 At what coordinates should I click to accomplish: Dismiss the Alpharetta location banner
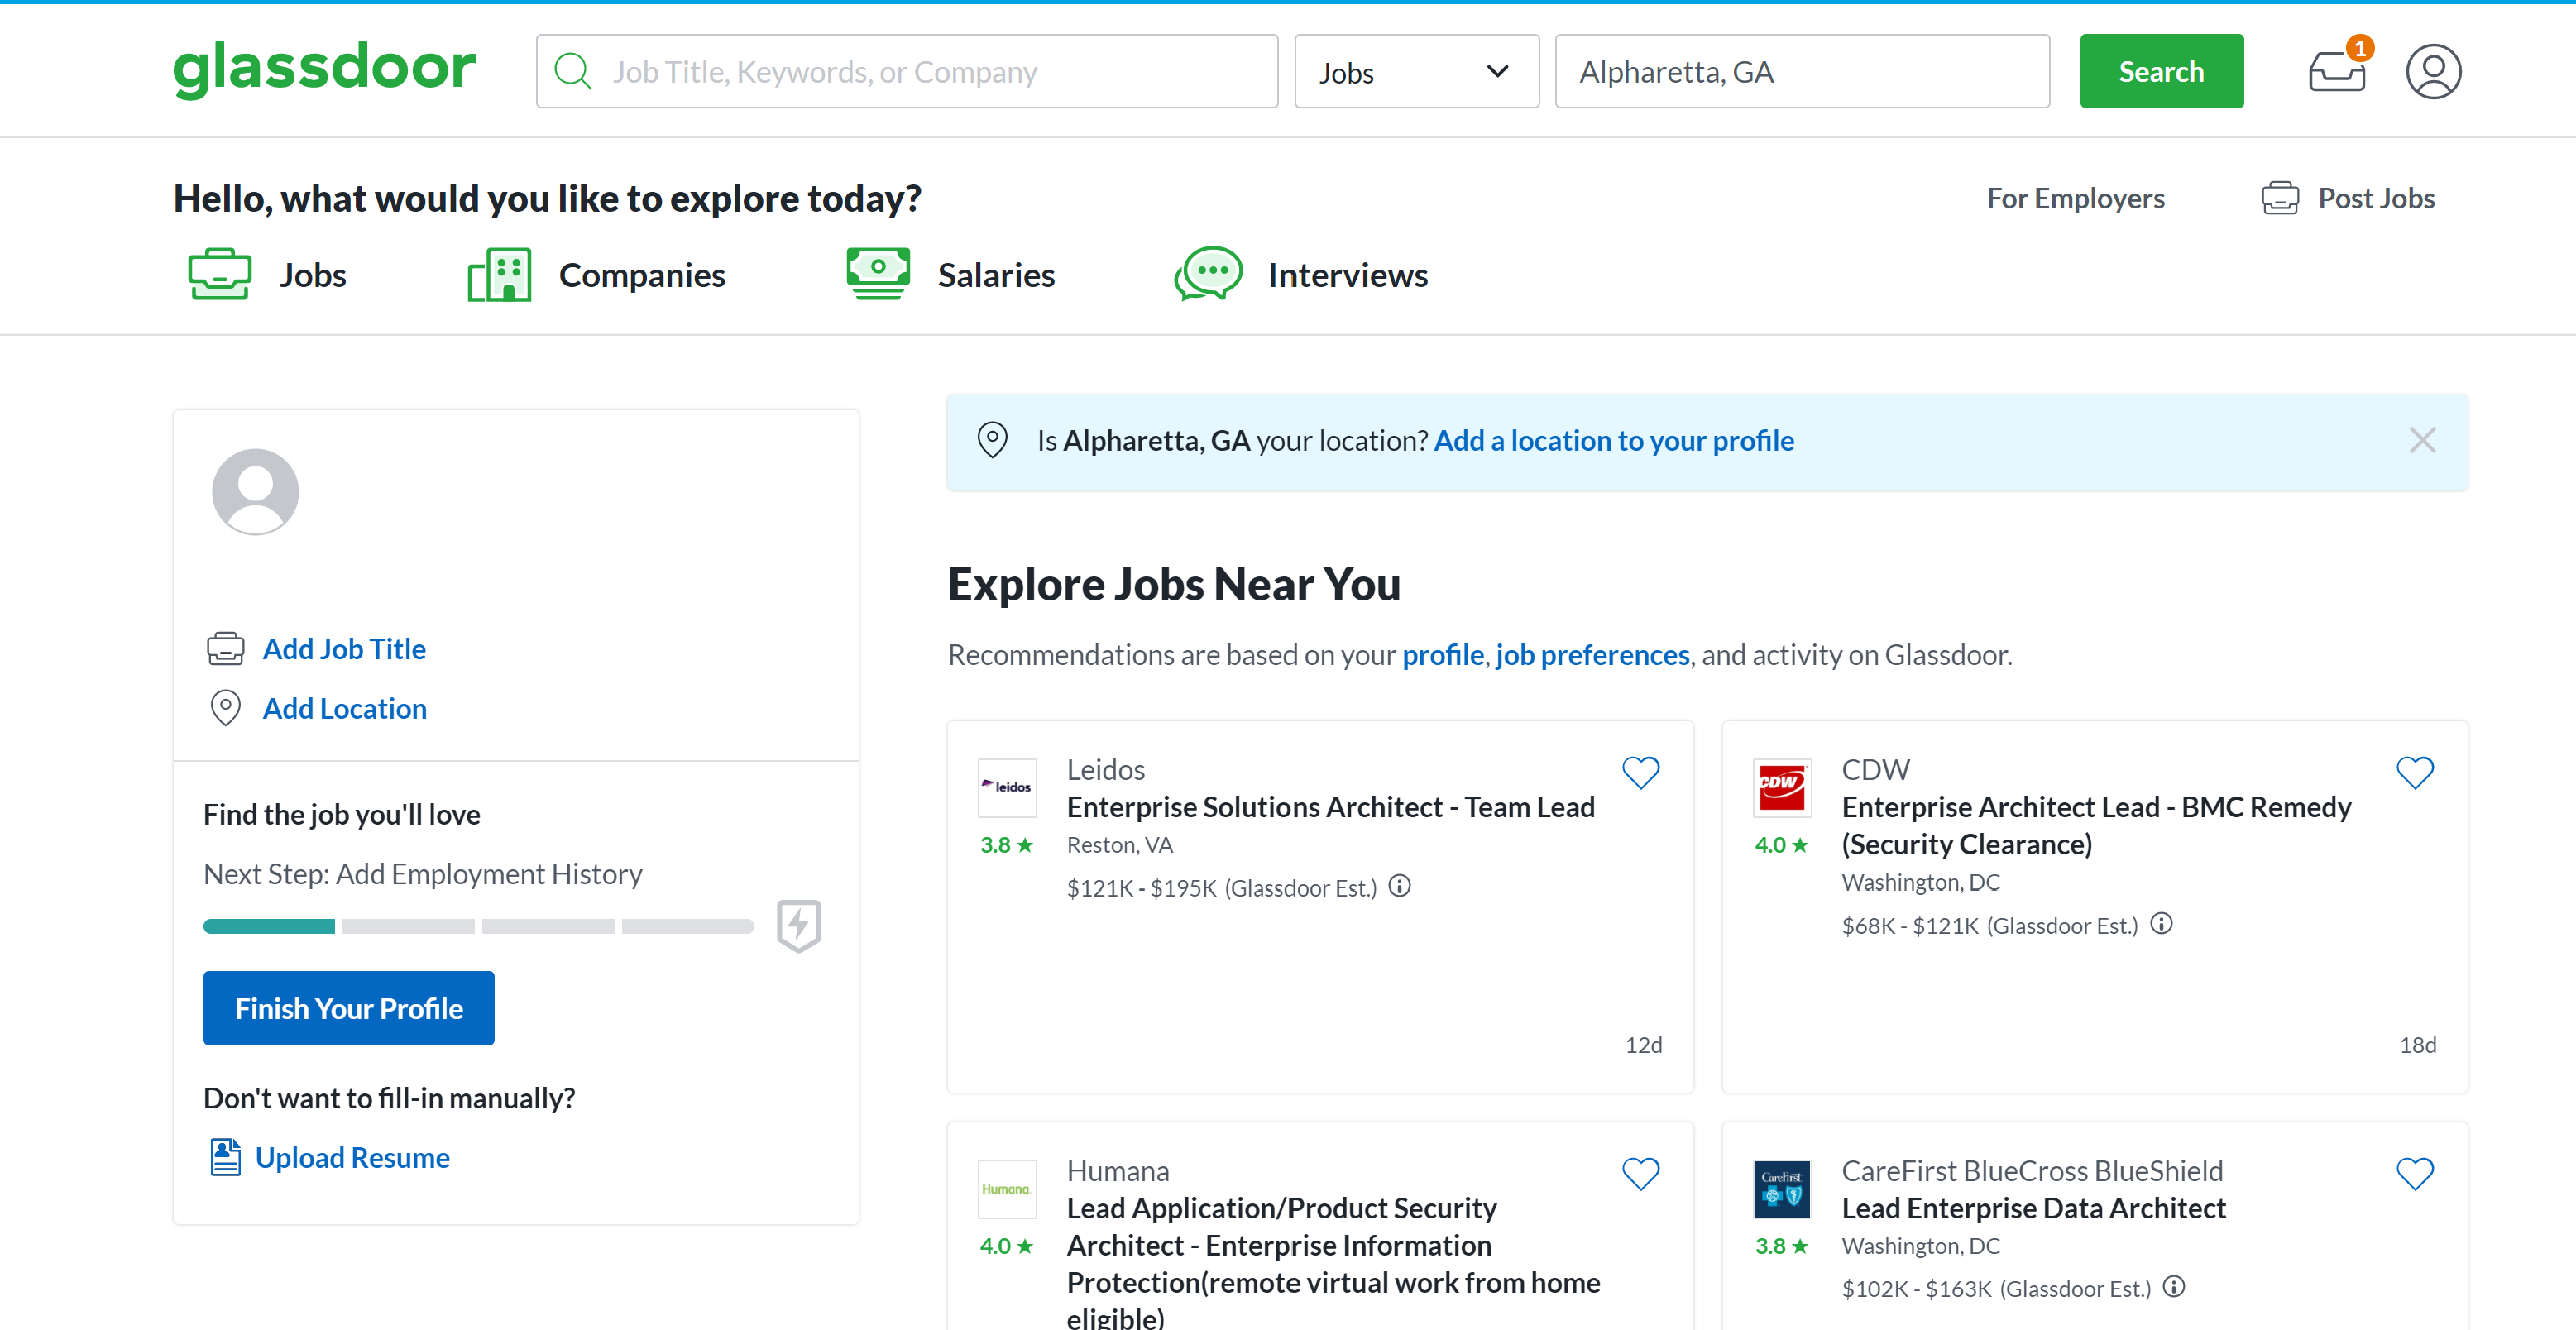coord(2422,440)
